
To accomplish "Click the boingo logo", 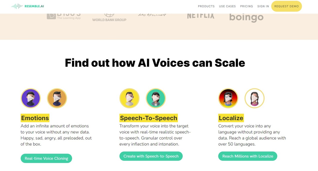I will pos(246,18).
